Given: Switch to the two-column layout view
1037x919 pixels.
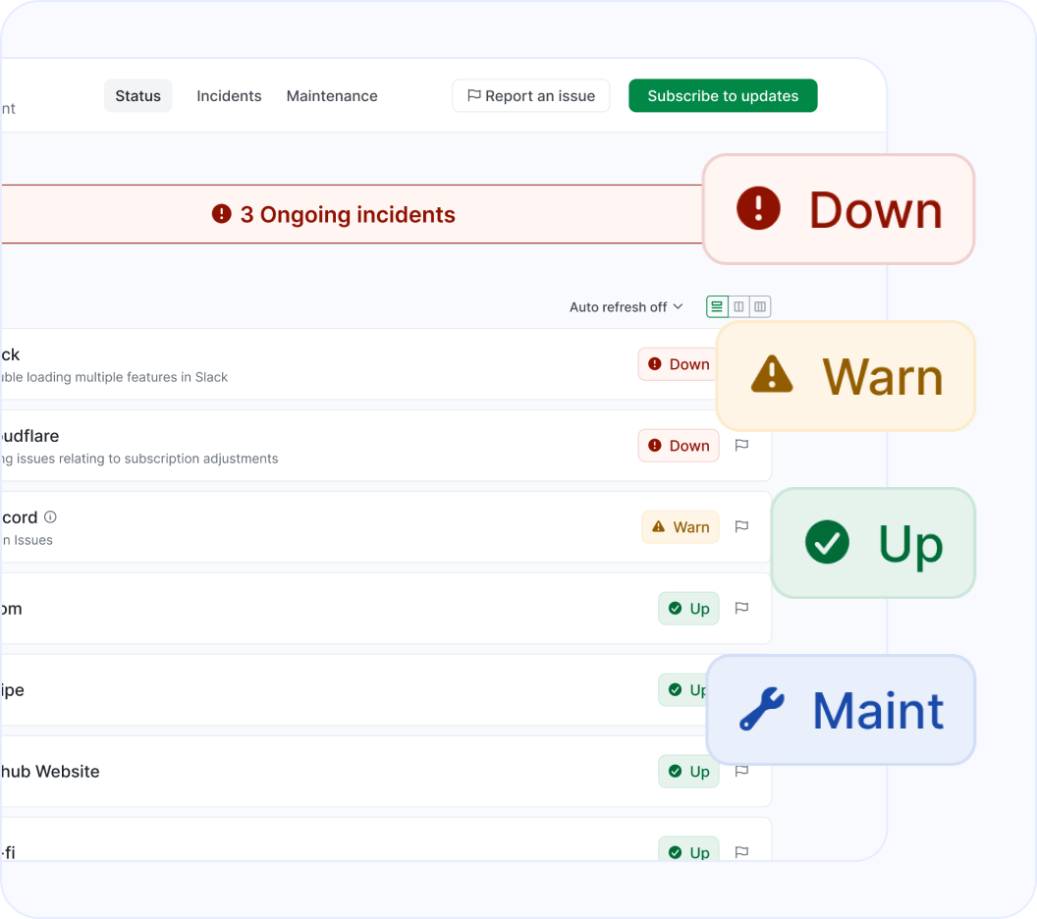Looking at the screenshot, I should coord(738,307).
